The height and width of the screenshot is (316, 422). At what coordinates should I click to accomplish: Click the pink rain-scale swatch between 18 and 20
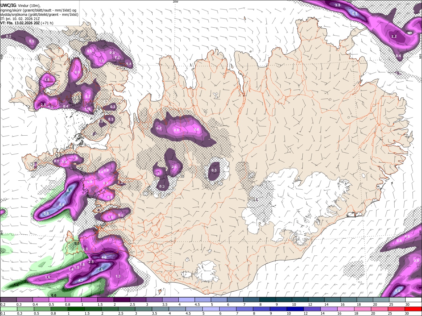[363, 309]
